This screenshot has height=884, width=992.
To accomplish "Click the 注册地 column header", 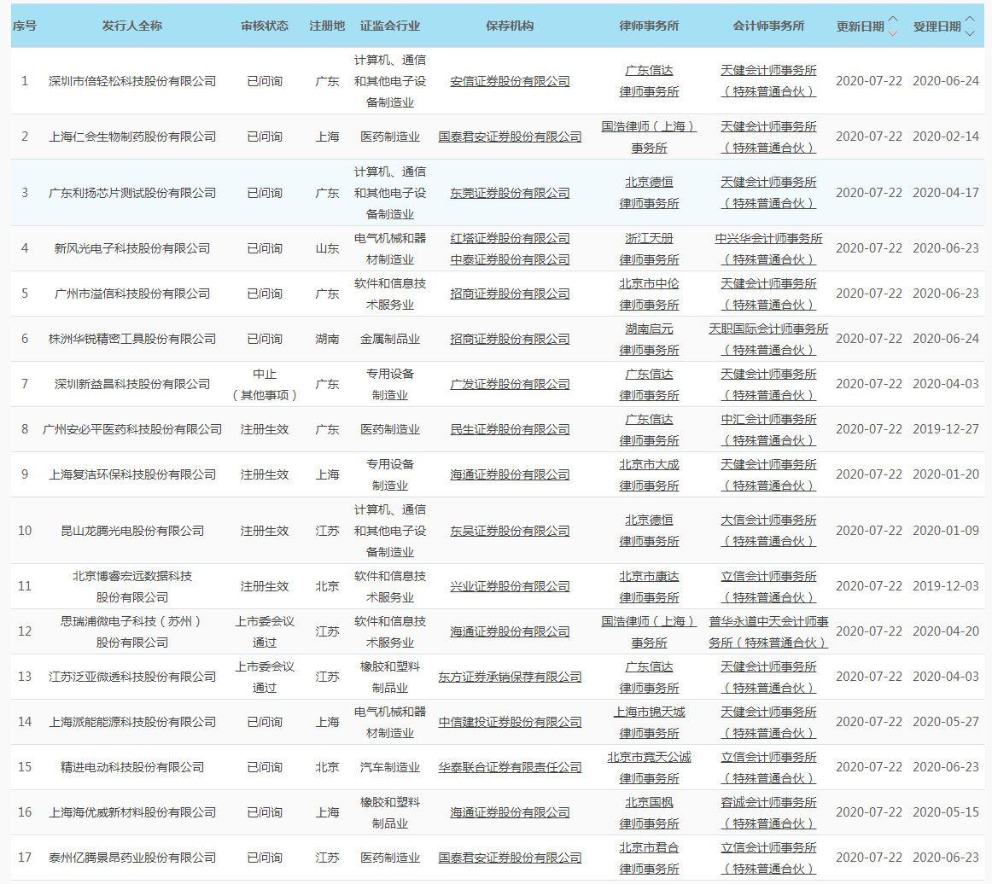I will click(327, 26).
